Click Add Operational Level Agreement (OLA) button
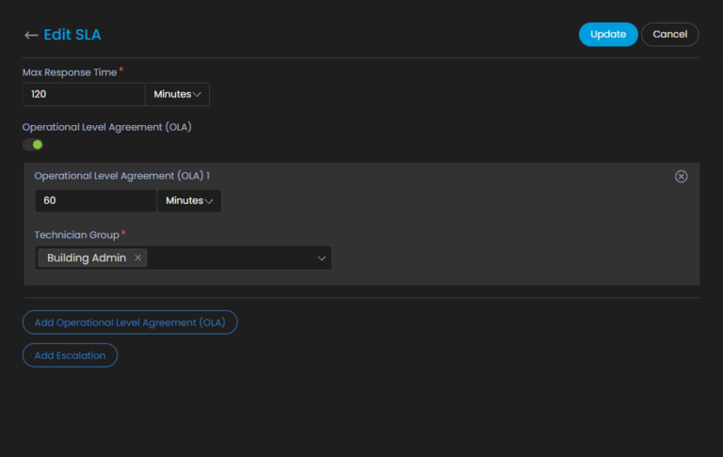723x457 pixels. tap(130, 323)
